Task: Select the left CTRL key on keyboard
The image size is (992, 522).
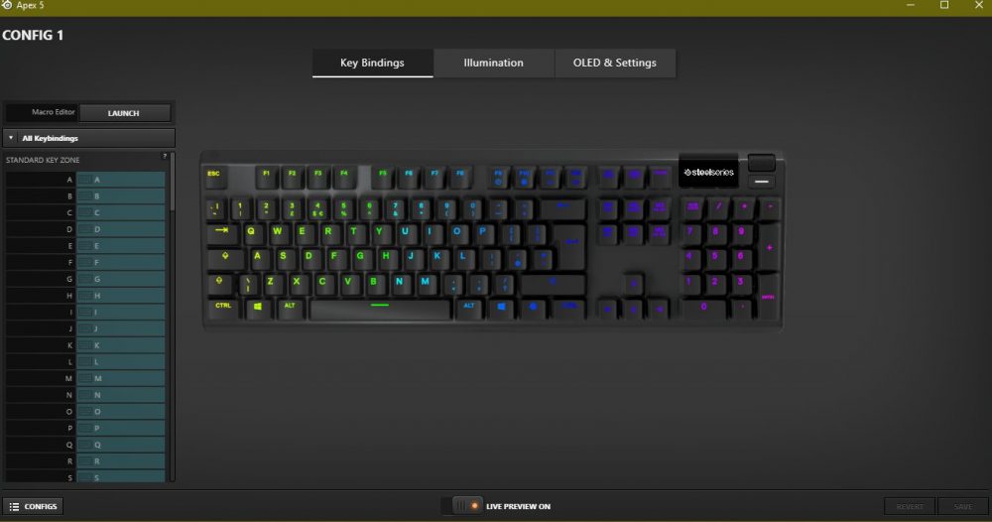Action: pos(222,308)
